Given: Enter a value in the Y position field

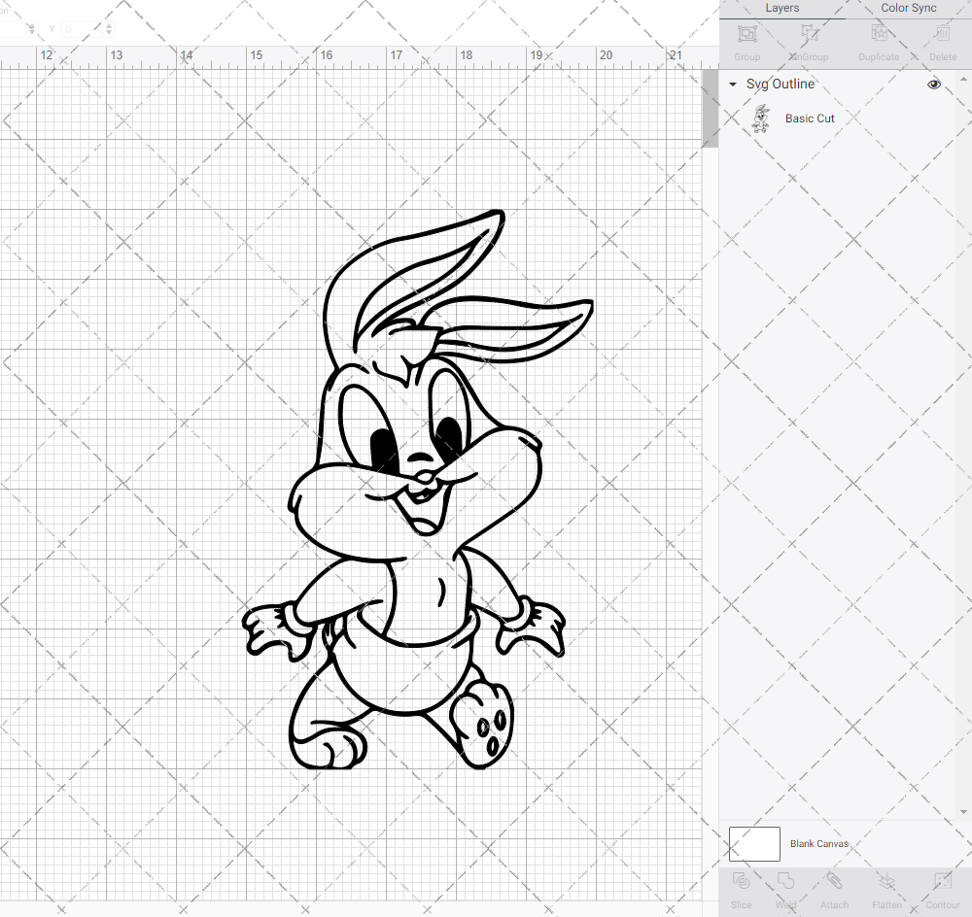Looking at the screenshot, I should click(80, 28).
